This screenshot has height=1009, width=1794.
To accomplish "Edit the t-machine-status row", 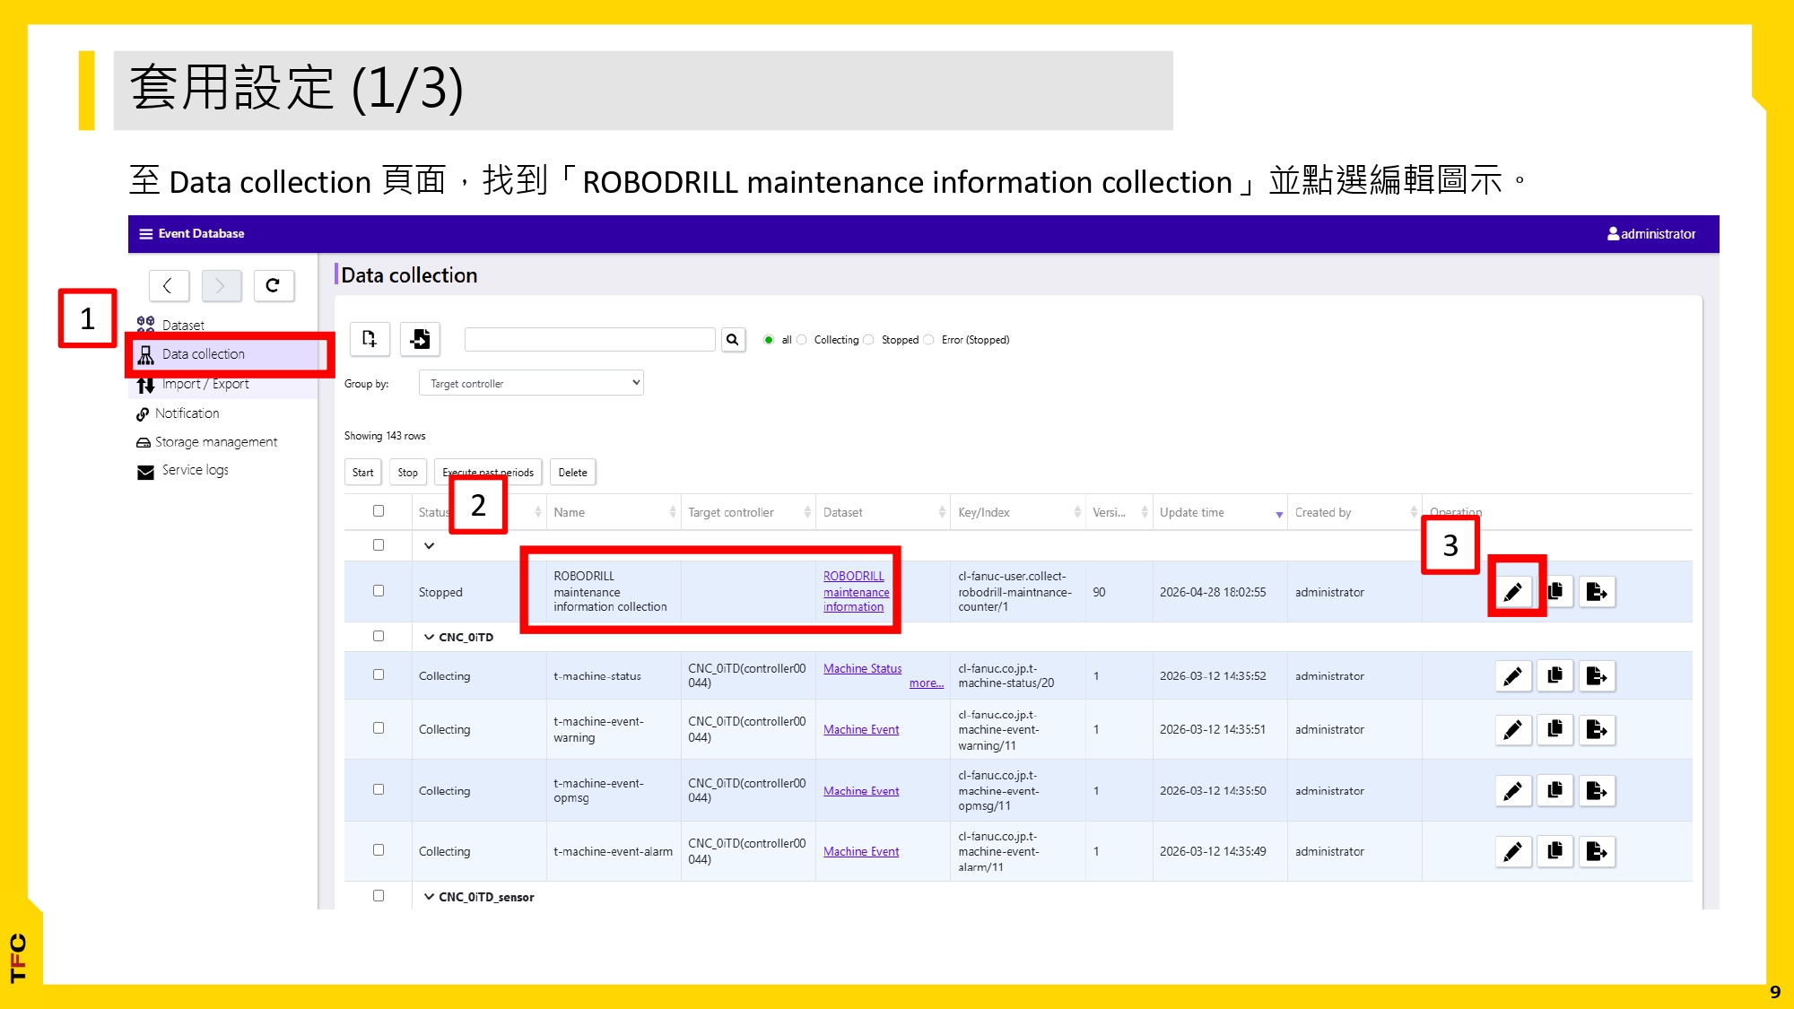I will pyautogui.click(x=1513, y=676).
